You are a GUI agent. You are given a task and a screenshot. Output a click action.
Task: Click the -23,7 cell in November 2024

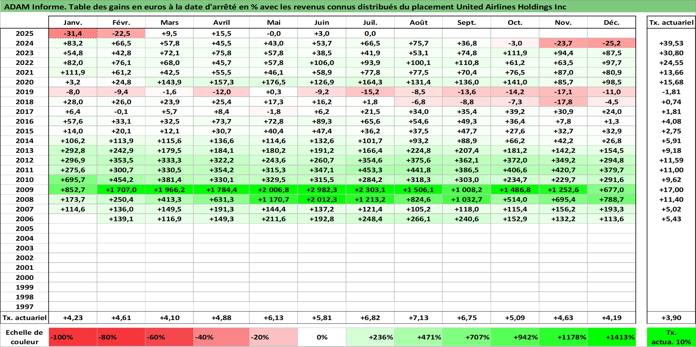(x=563, y=43)
